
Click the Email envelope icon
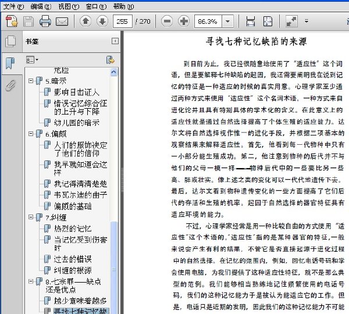coord(62,22)
